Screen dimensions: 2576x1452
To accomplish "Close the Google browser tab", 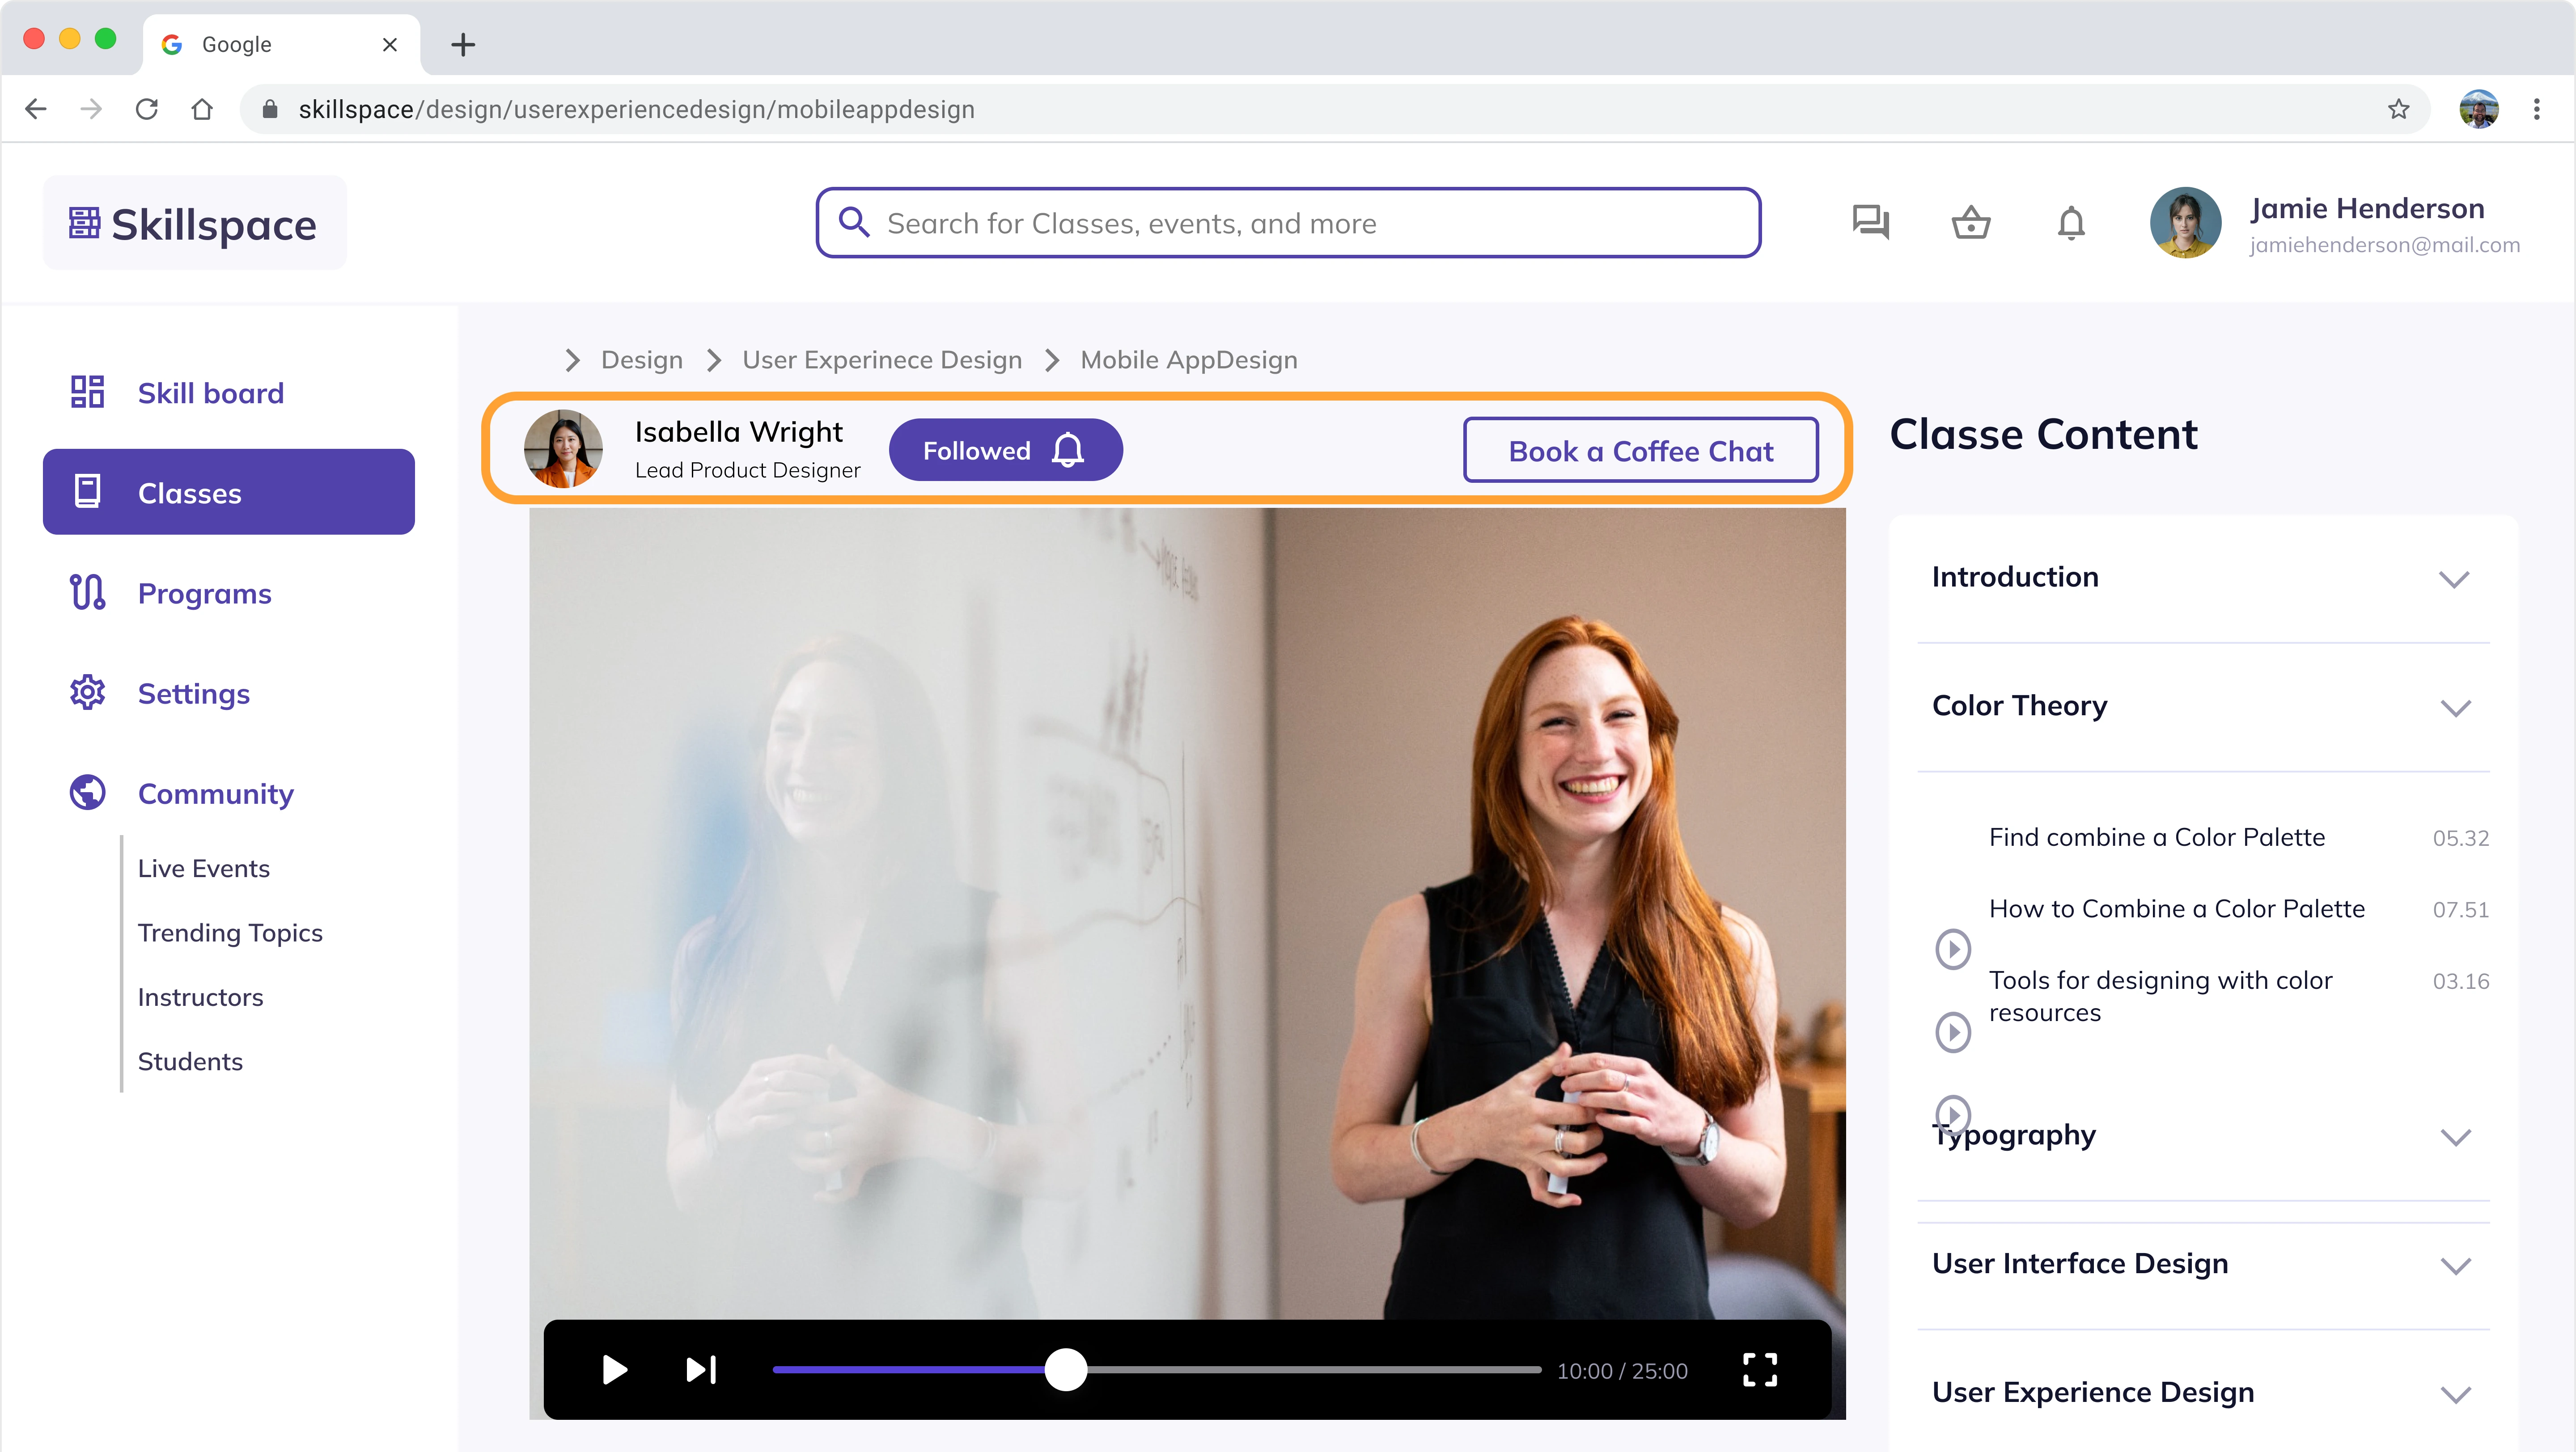I will 390,45.
